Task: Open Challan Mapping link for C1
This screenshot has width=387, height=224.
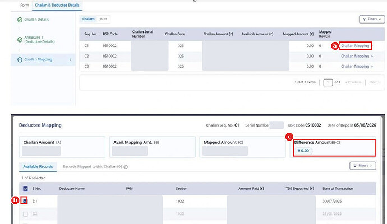Action: [x=355, y=46]
